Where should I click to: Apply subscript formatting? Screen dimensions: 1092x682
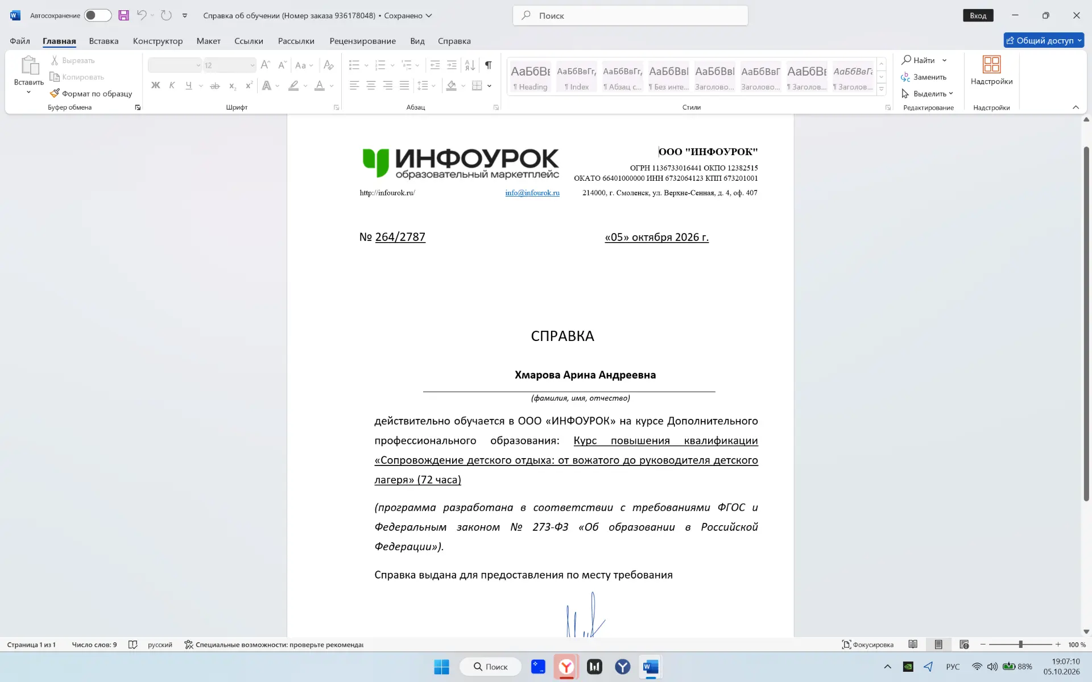(x=232, y=86)
